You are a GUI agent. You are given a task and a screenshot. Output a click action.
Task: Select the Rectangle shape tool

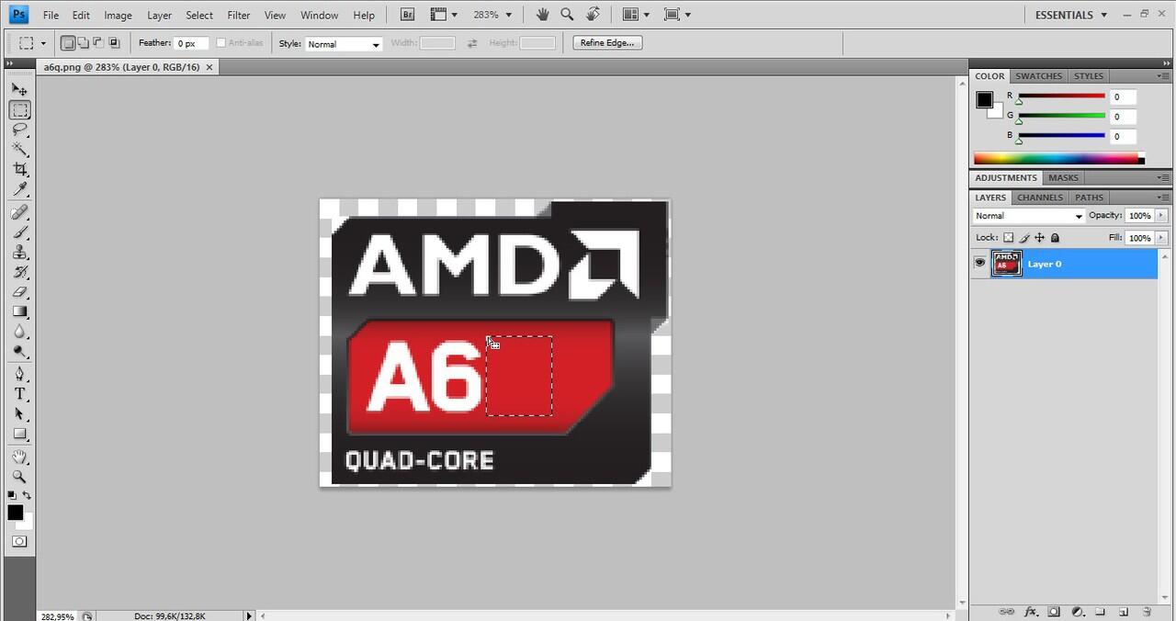coord(19,435)
